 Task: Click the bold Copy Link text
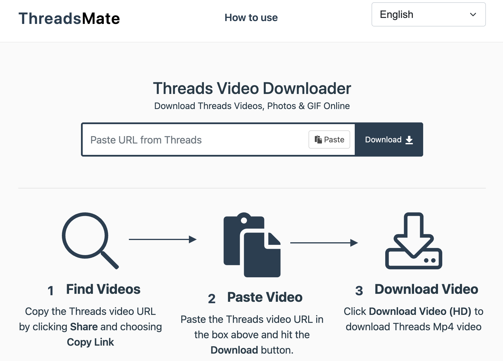point(90,342)
